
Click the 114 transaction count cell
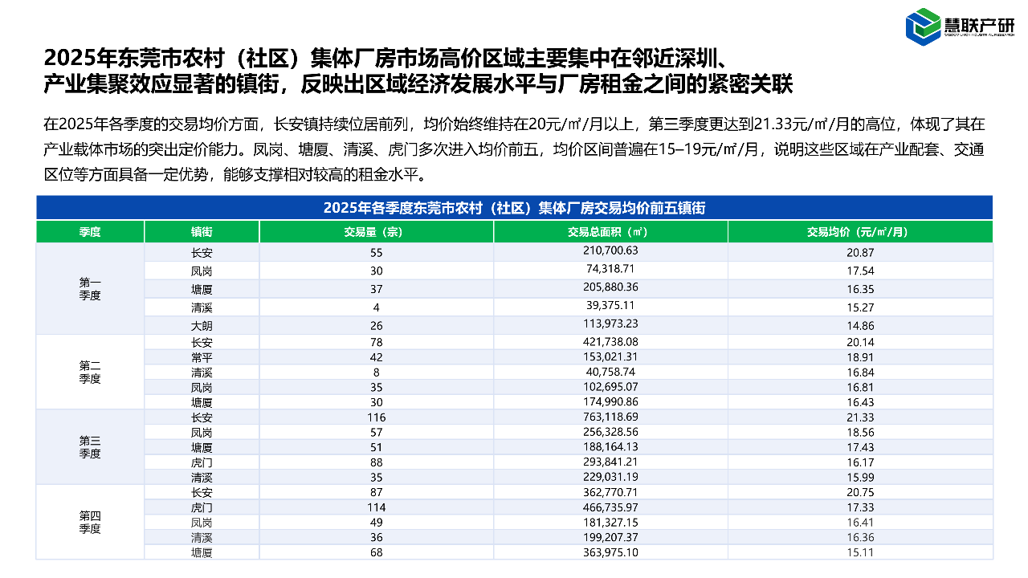[x=376, y=507]
